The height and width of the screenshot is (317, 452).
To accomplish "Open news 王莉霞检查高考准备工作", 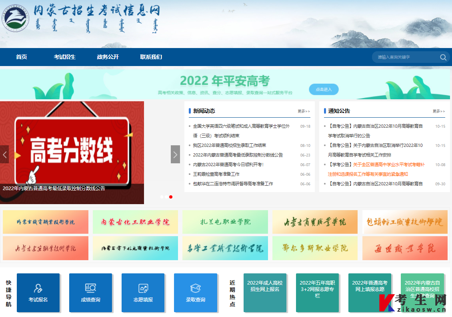I will click(x=216, y=174).
